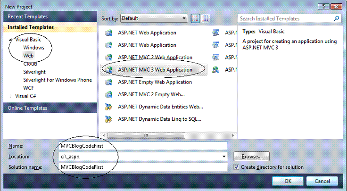Click the ASP.NET Empty Web Application icon
This screenshot has width=347, height=191.
[108, 82]
